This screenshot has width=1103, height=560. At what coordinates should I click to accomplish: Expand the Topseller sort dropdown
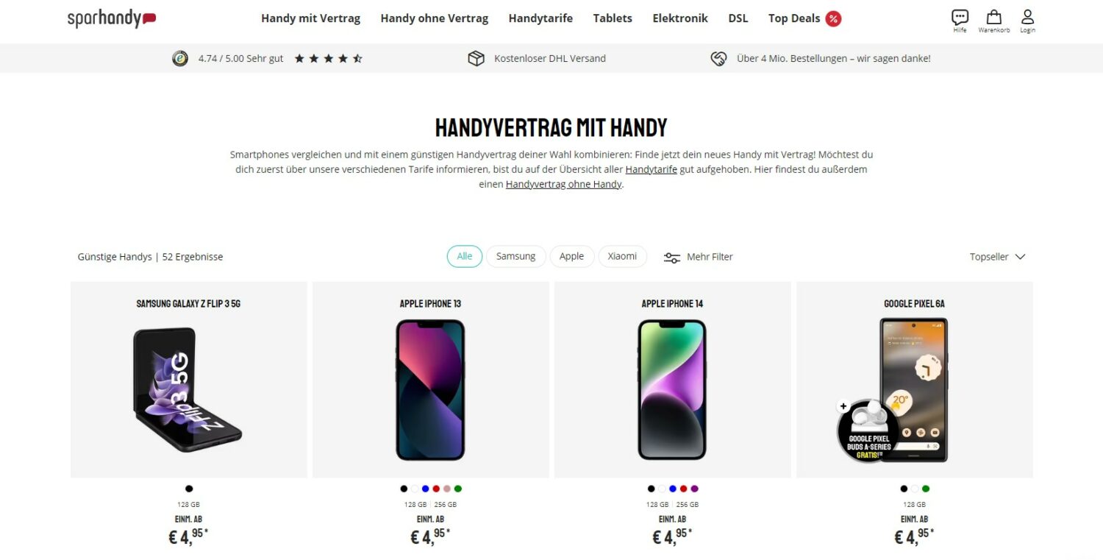pyautogui.click(x=997, y=257)
